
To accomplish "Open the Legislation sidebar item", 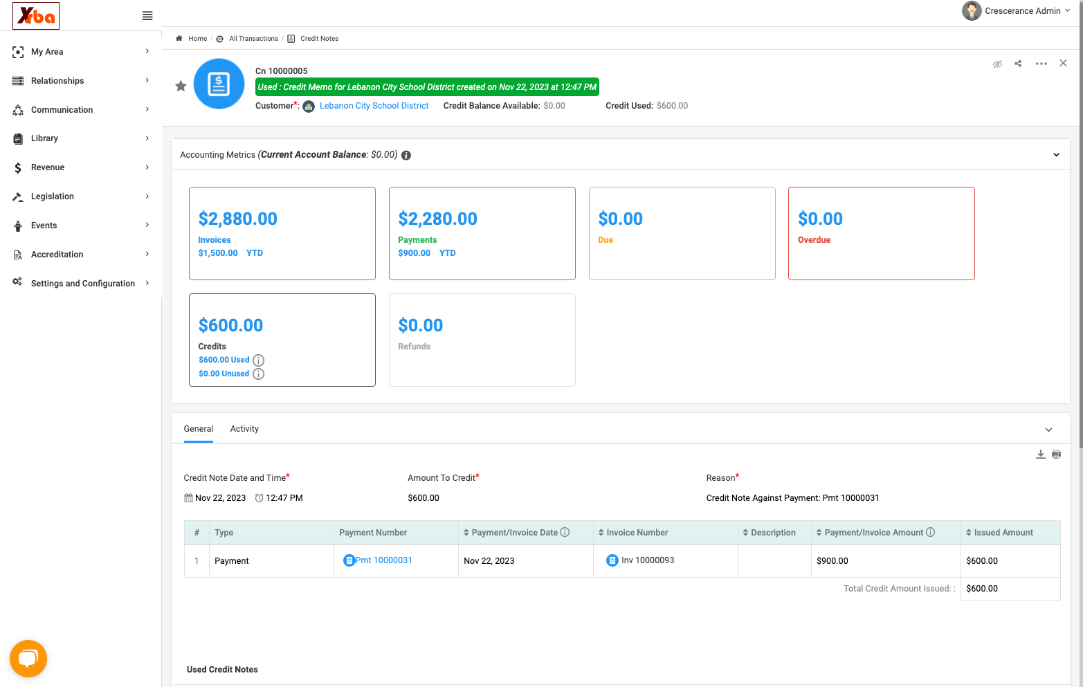I will 81,196.
